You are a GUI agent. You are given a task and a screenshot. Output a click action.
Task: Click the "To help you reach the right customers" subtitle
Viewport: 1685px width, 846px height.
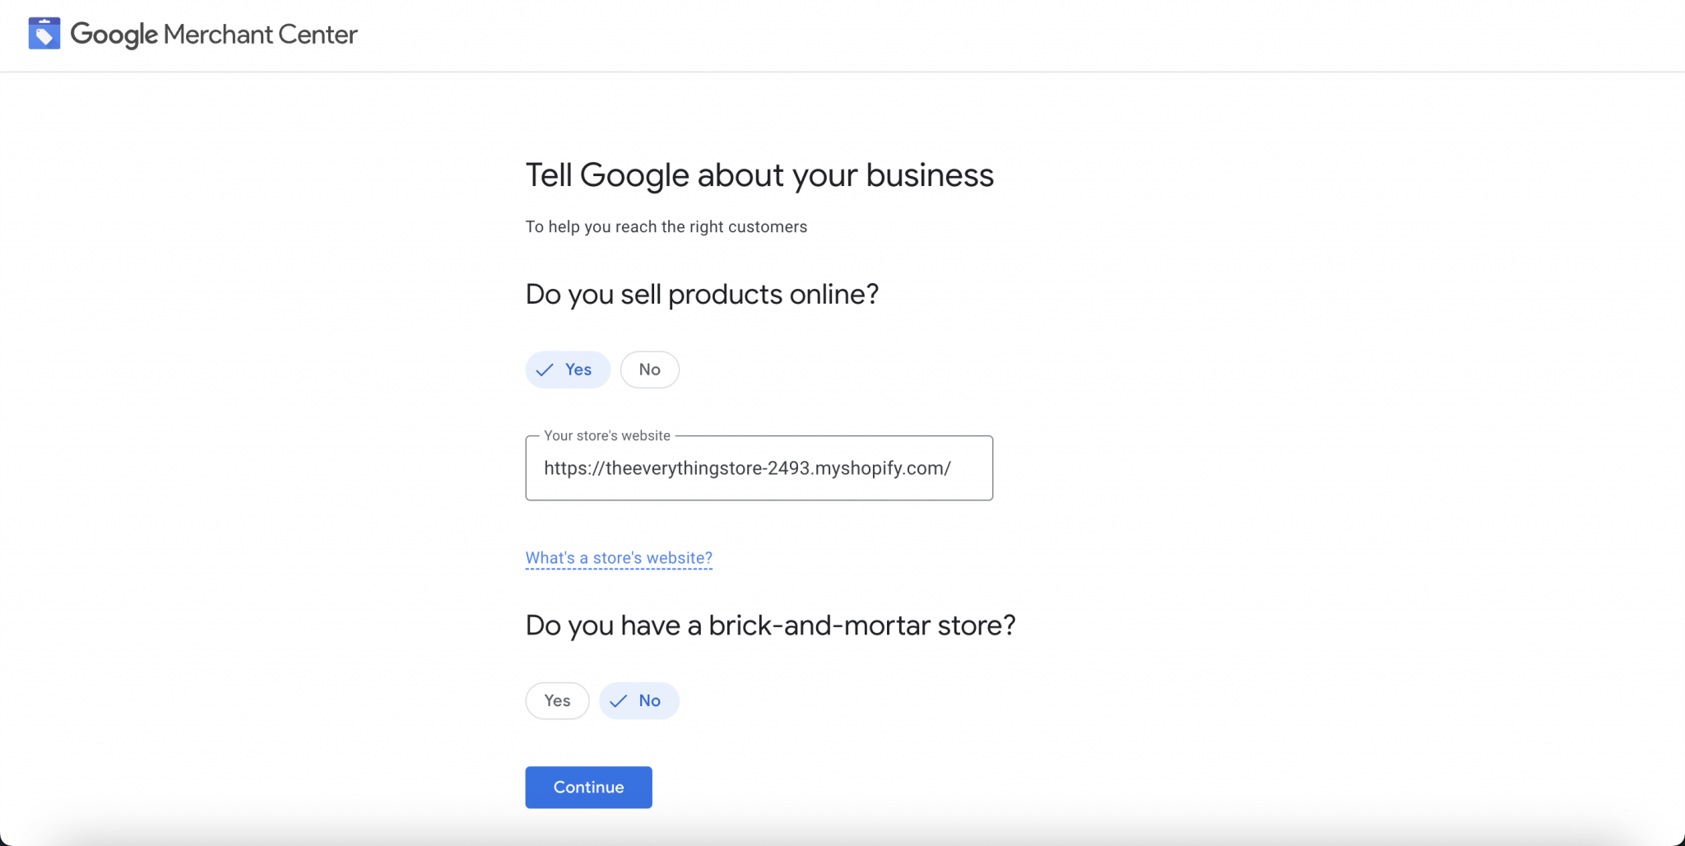(x=666, y=227)
